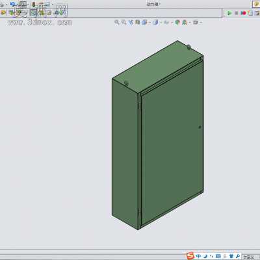Viewport: 260px width, 260px height.
Task: Click the View Settings monitor icon
Action: click(x=196, y=22)
